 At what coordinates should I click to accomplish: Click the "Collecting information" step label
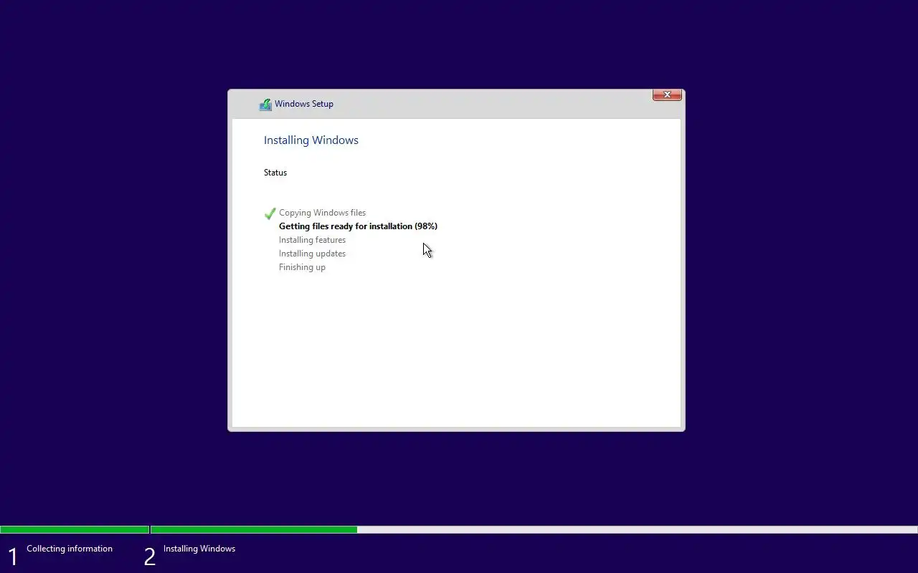[x=70, y=549]
